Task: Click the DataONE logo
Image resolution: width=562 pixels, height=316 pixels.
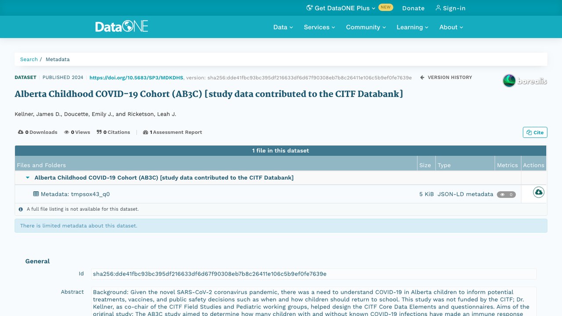Action: pos(122,27)
